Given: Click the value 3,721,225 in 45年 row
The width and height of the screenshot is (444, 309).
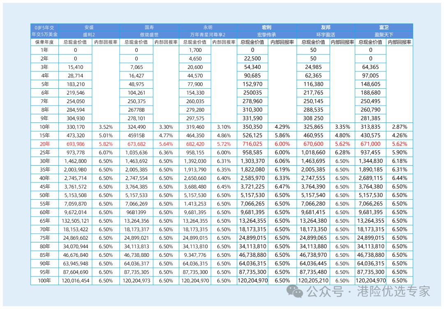Looking at the screenshot, I should (x=252, y=187).
